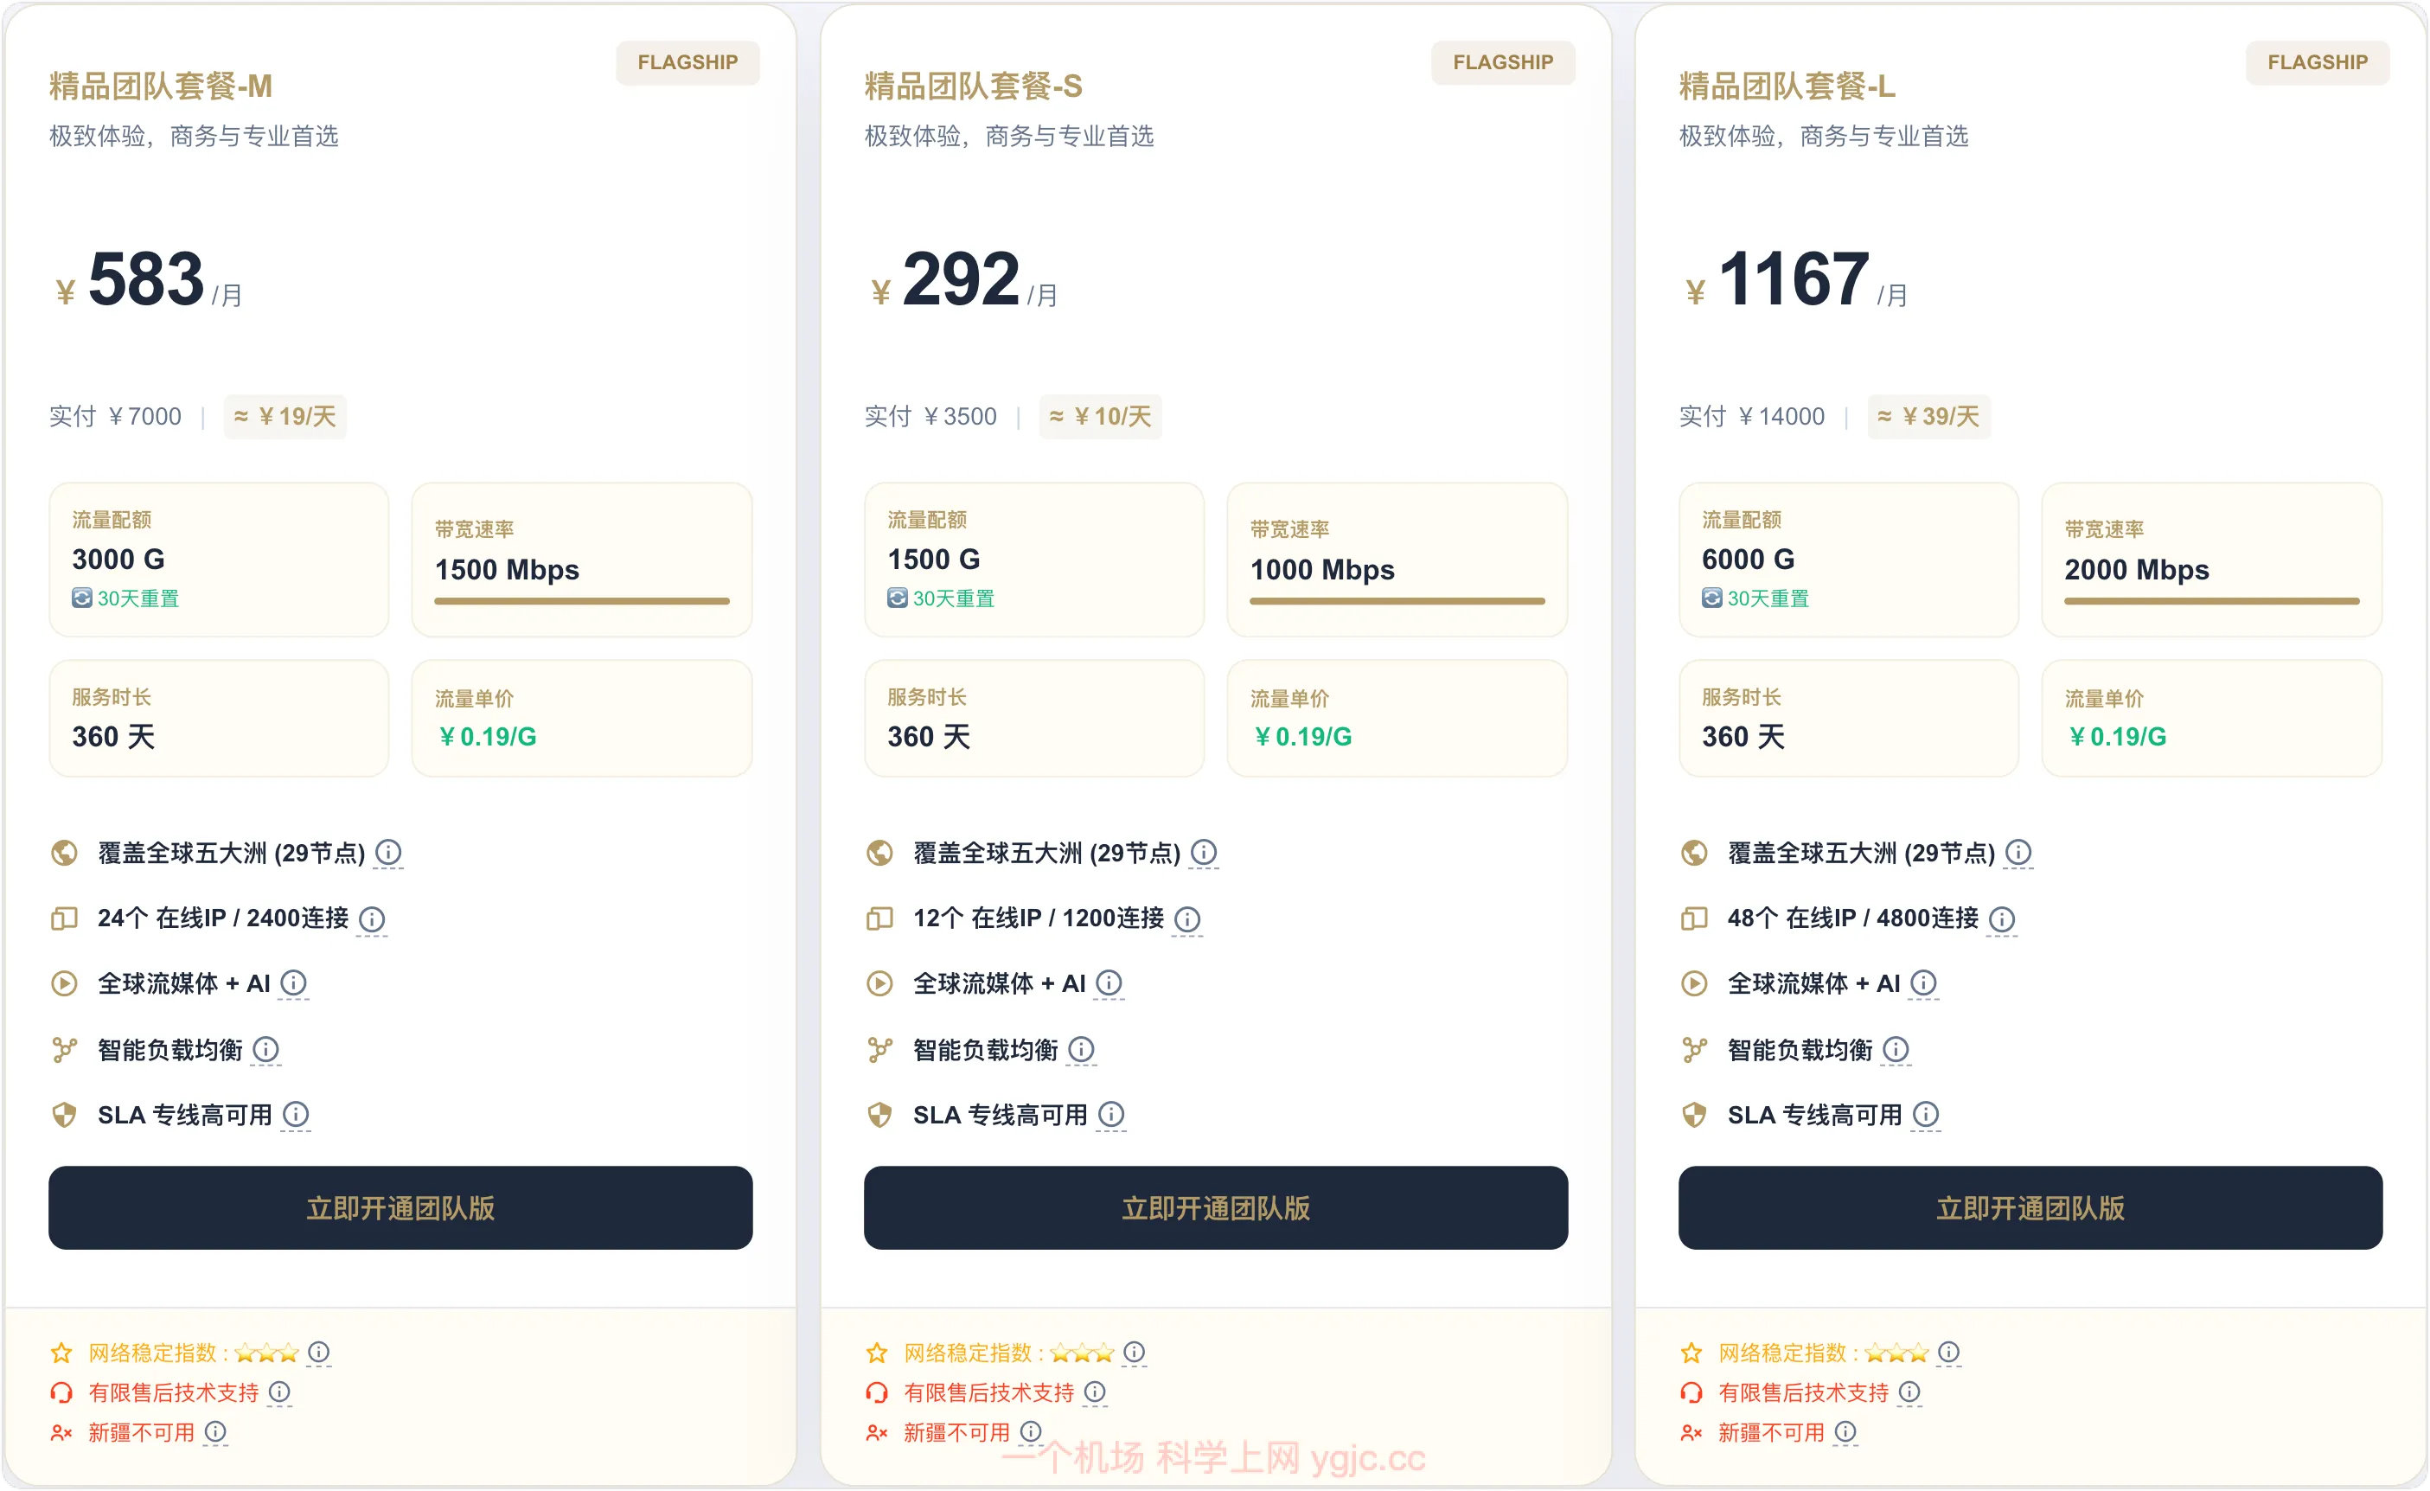
Task: Click the shield icon beside SLA 专线高可用 in 套餐-S
Action: click(x=879, y=1114)
